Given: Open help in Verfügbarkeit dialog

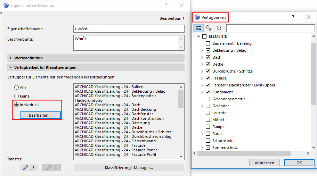Looking at the screenshot, I should tap(293, 17).
